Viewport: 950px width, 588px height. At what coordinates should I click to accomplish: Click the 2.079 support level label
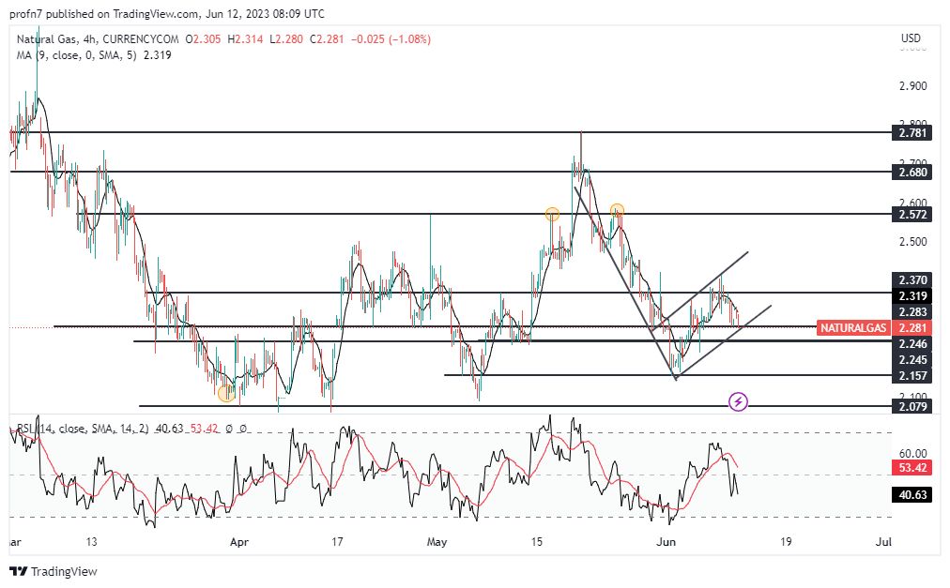(x=912, y=406)
